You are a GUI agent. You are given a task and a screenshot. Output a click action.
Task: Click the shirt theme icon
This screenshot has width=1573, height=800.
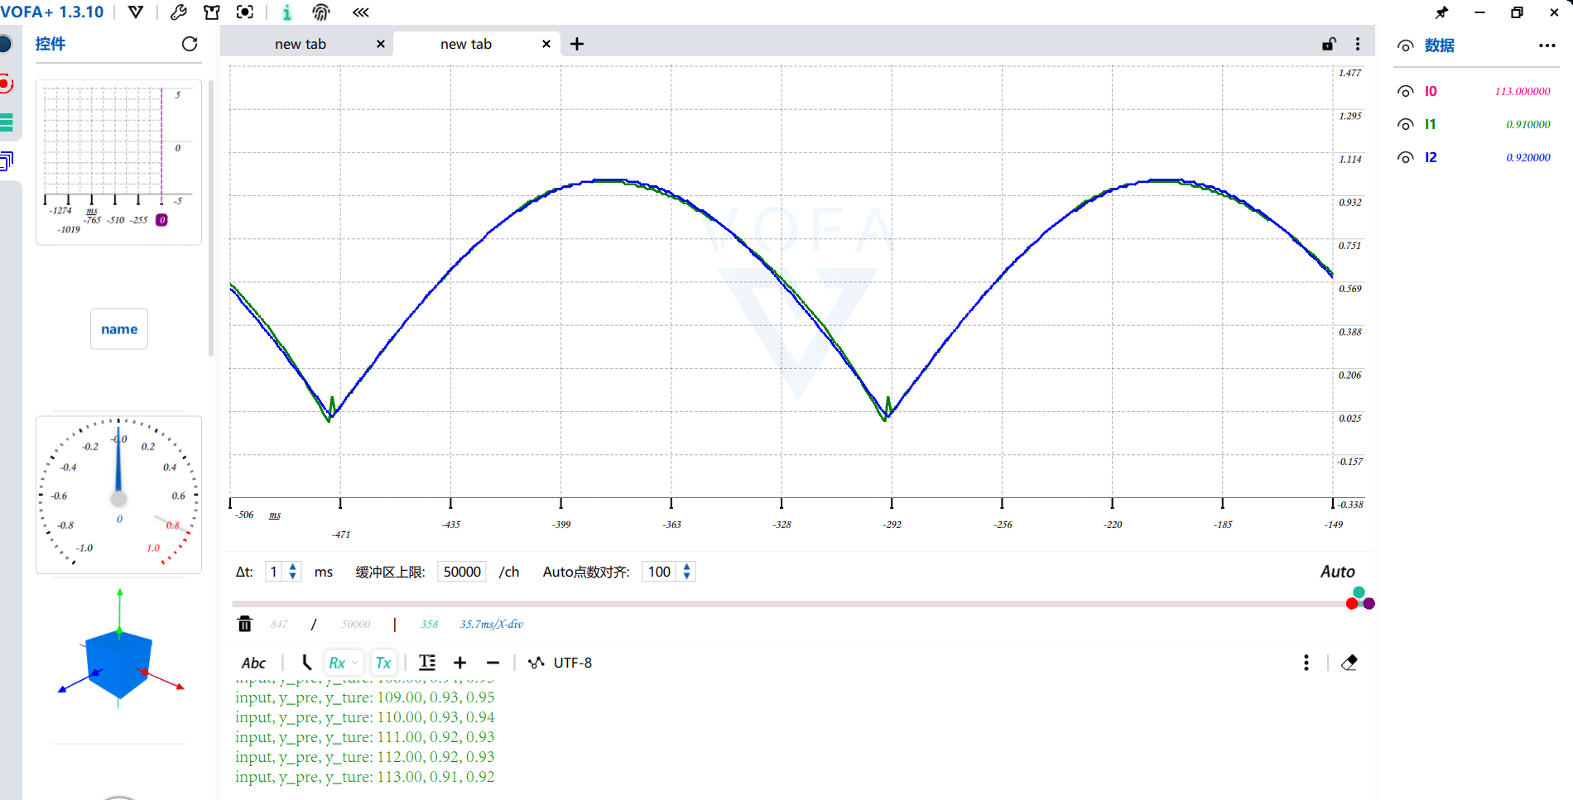[x=212, y=12]
